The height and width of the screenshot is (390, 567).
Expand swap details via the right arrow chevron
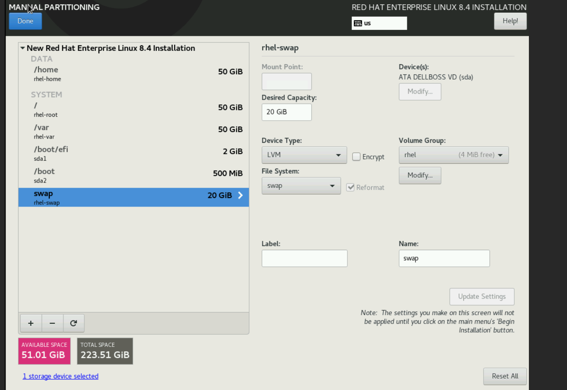coord(240,195)
